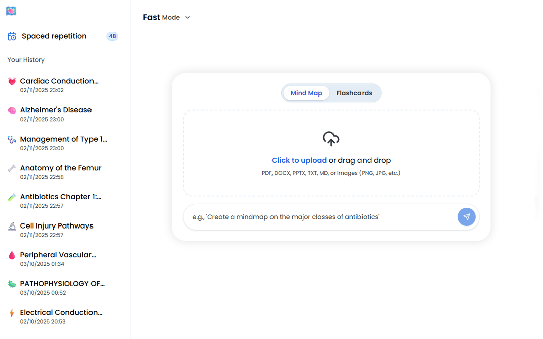
Task: Open the Alzheimer's Disease history entry
Action: point(55,110)
